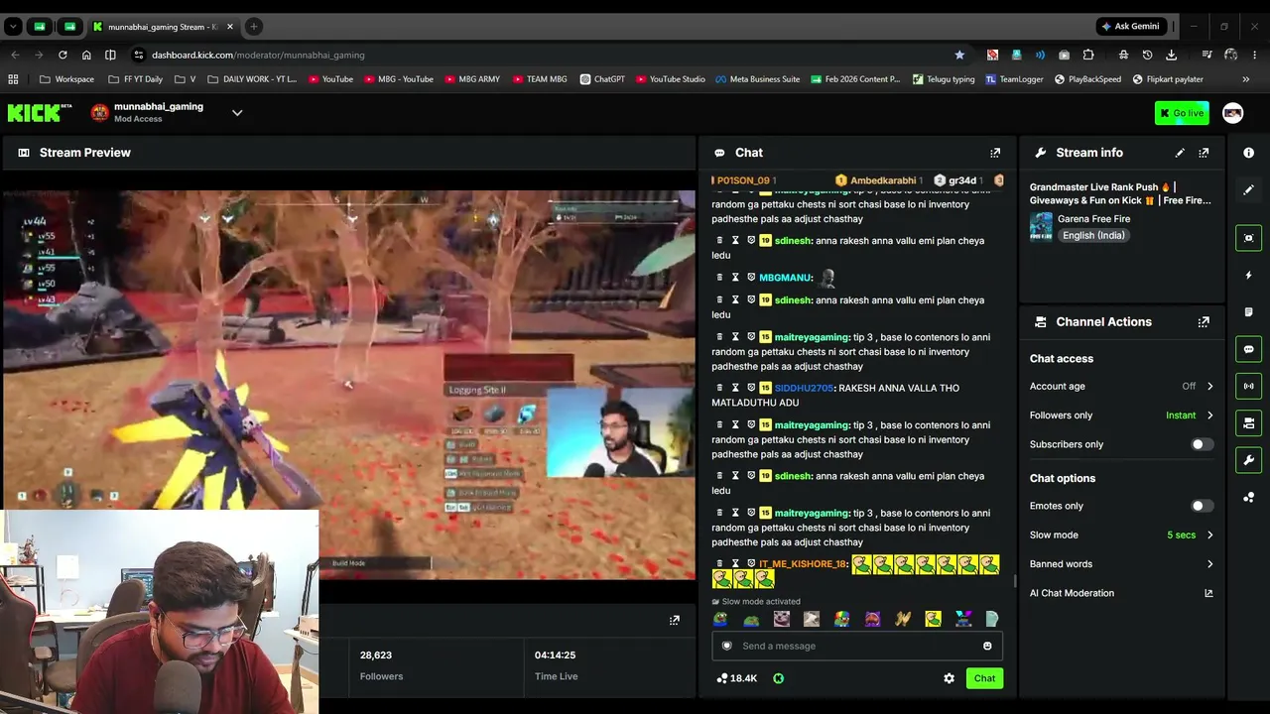Image resolution: width=1270 pixels, height=714 pixels.
Task: Open AI Chat Moderation link
Action: 1121,593
